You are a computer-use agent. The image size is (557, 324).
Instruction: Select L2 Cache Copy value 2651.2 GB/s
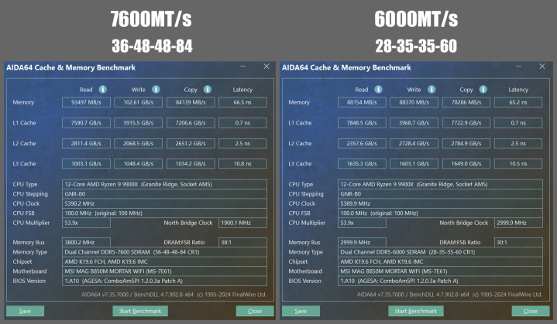191,143
